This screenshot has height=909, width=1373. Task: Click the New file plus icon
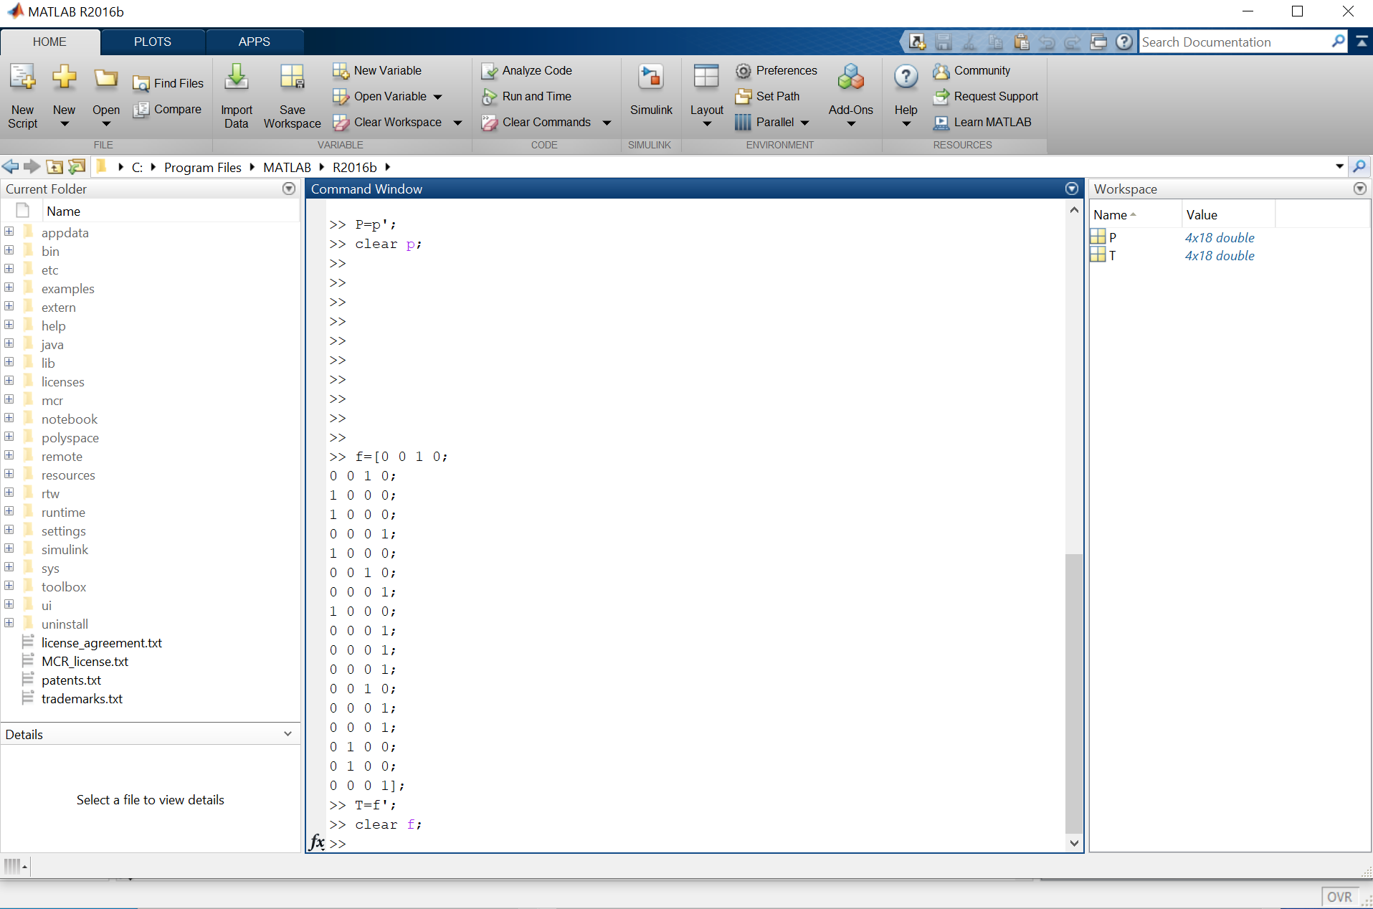tap(64, 77)
